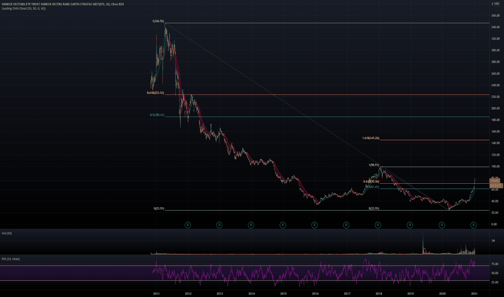Open the dividend marker above the 2017 label
This screenshot has width=504, height=297.
(346, 225)
